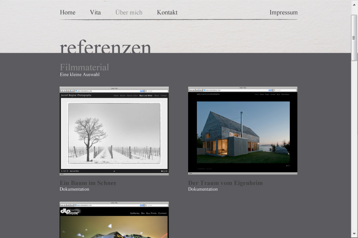Click the referenzen page heading
The width and height of the screenshot is (358, 238).
point(105,47)
